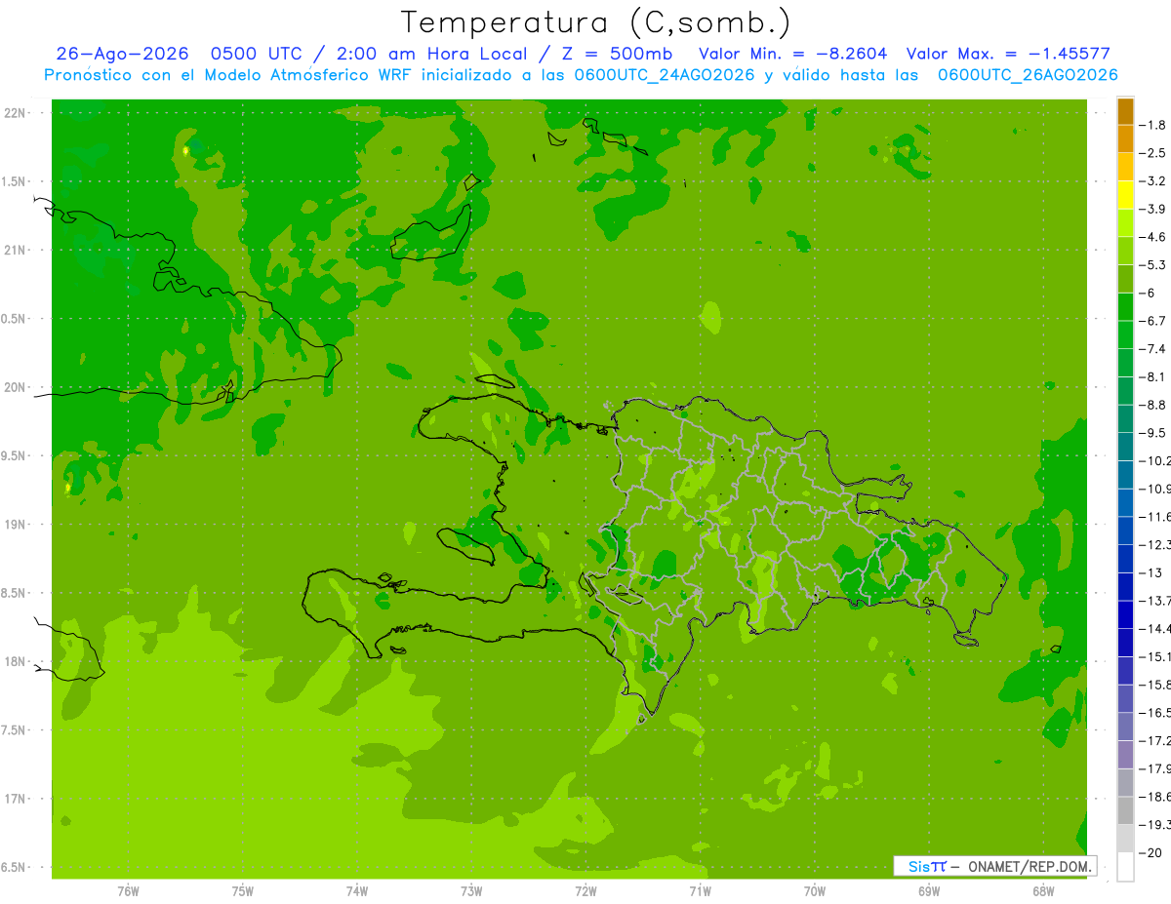The width and height of the screenshot is (1171, 904).
Task: Pick the blue swatch between -13 and -13.7
Action: 1125,586
